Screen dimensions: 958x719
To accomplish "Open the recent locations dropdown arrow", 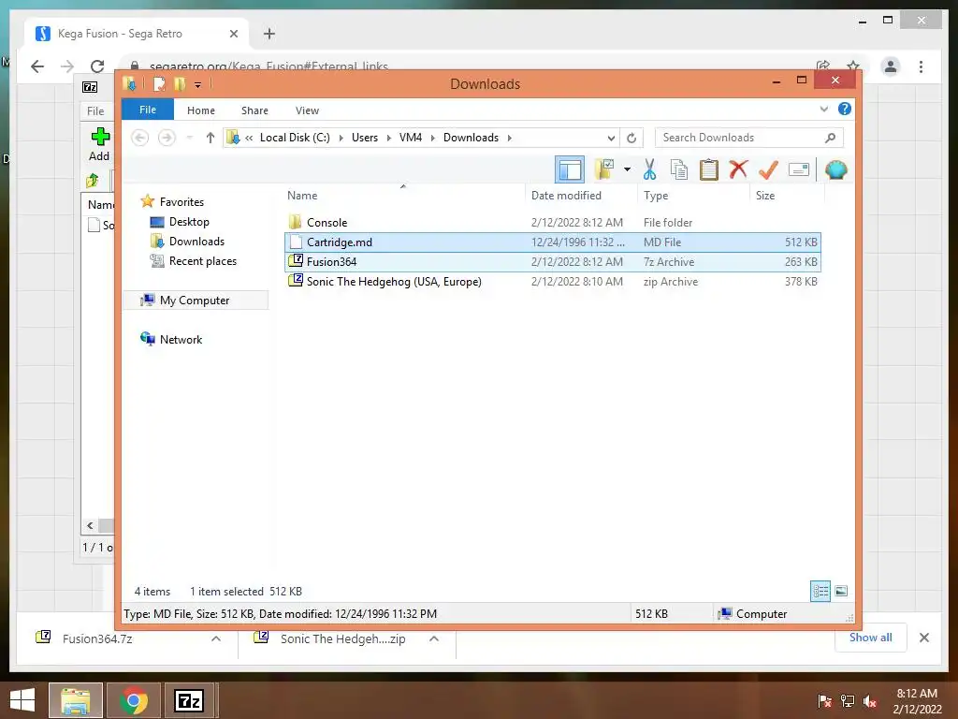I will click(189, 138).
